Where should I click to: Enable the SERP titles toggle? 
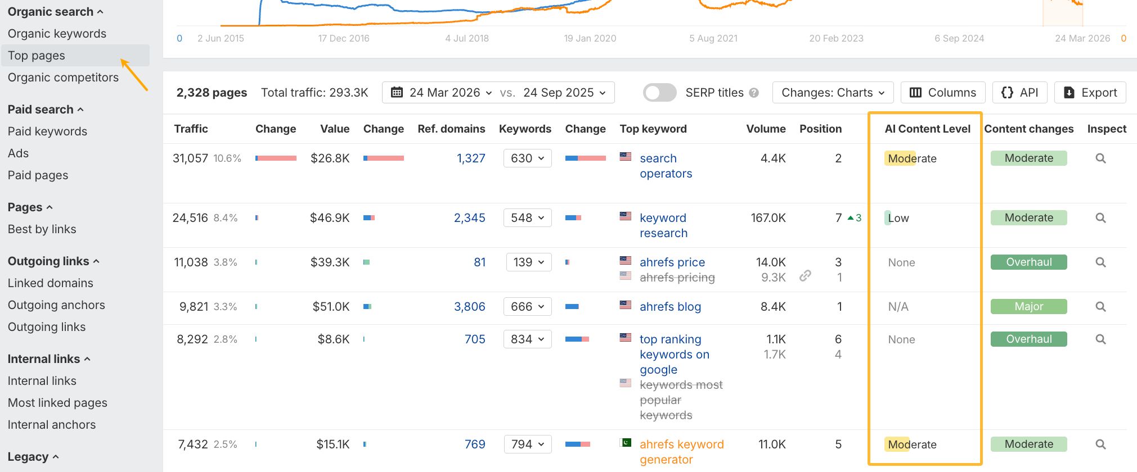click(x=659, y=93)
